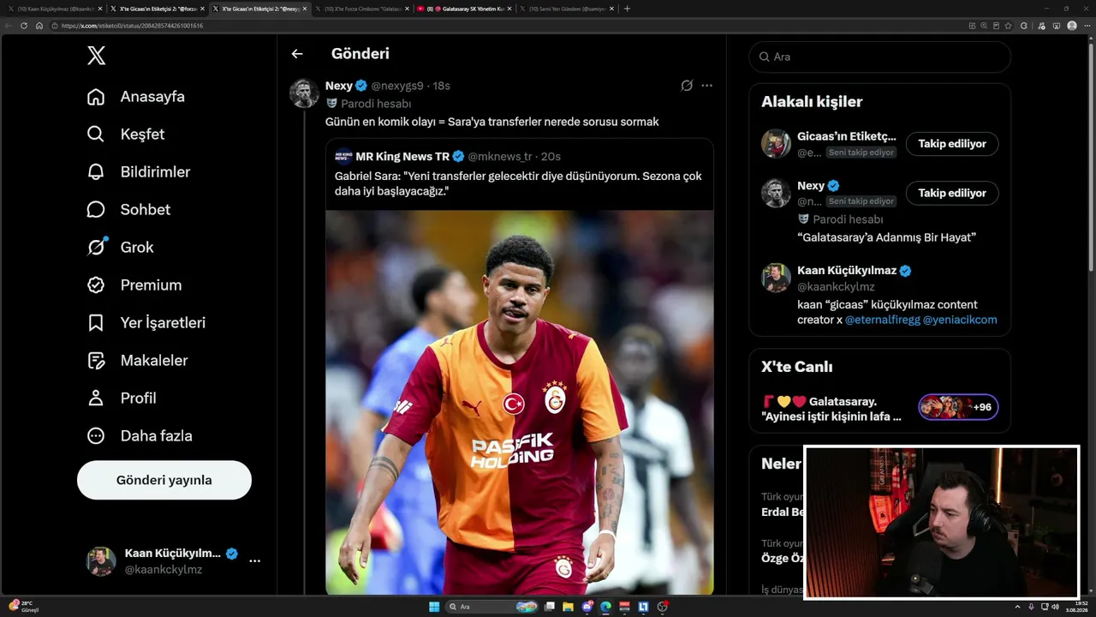Open Gicaas'ın Etiketçisi profile avatar
This screenshot has height=617, width=1096.
coord(776,144)
